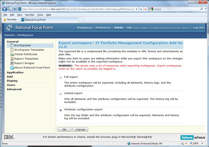Select About Rational Focal Point entry
The image size is (209, 147).
point(32,68)
